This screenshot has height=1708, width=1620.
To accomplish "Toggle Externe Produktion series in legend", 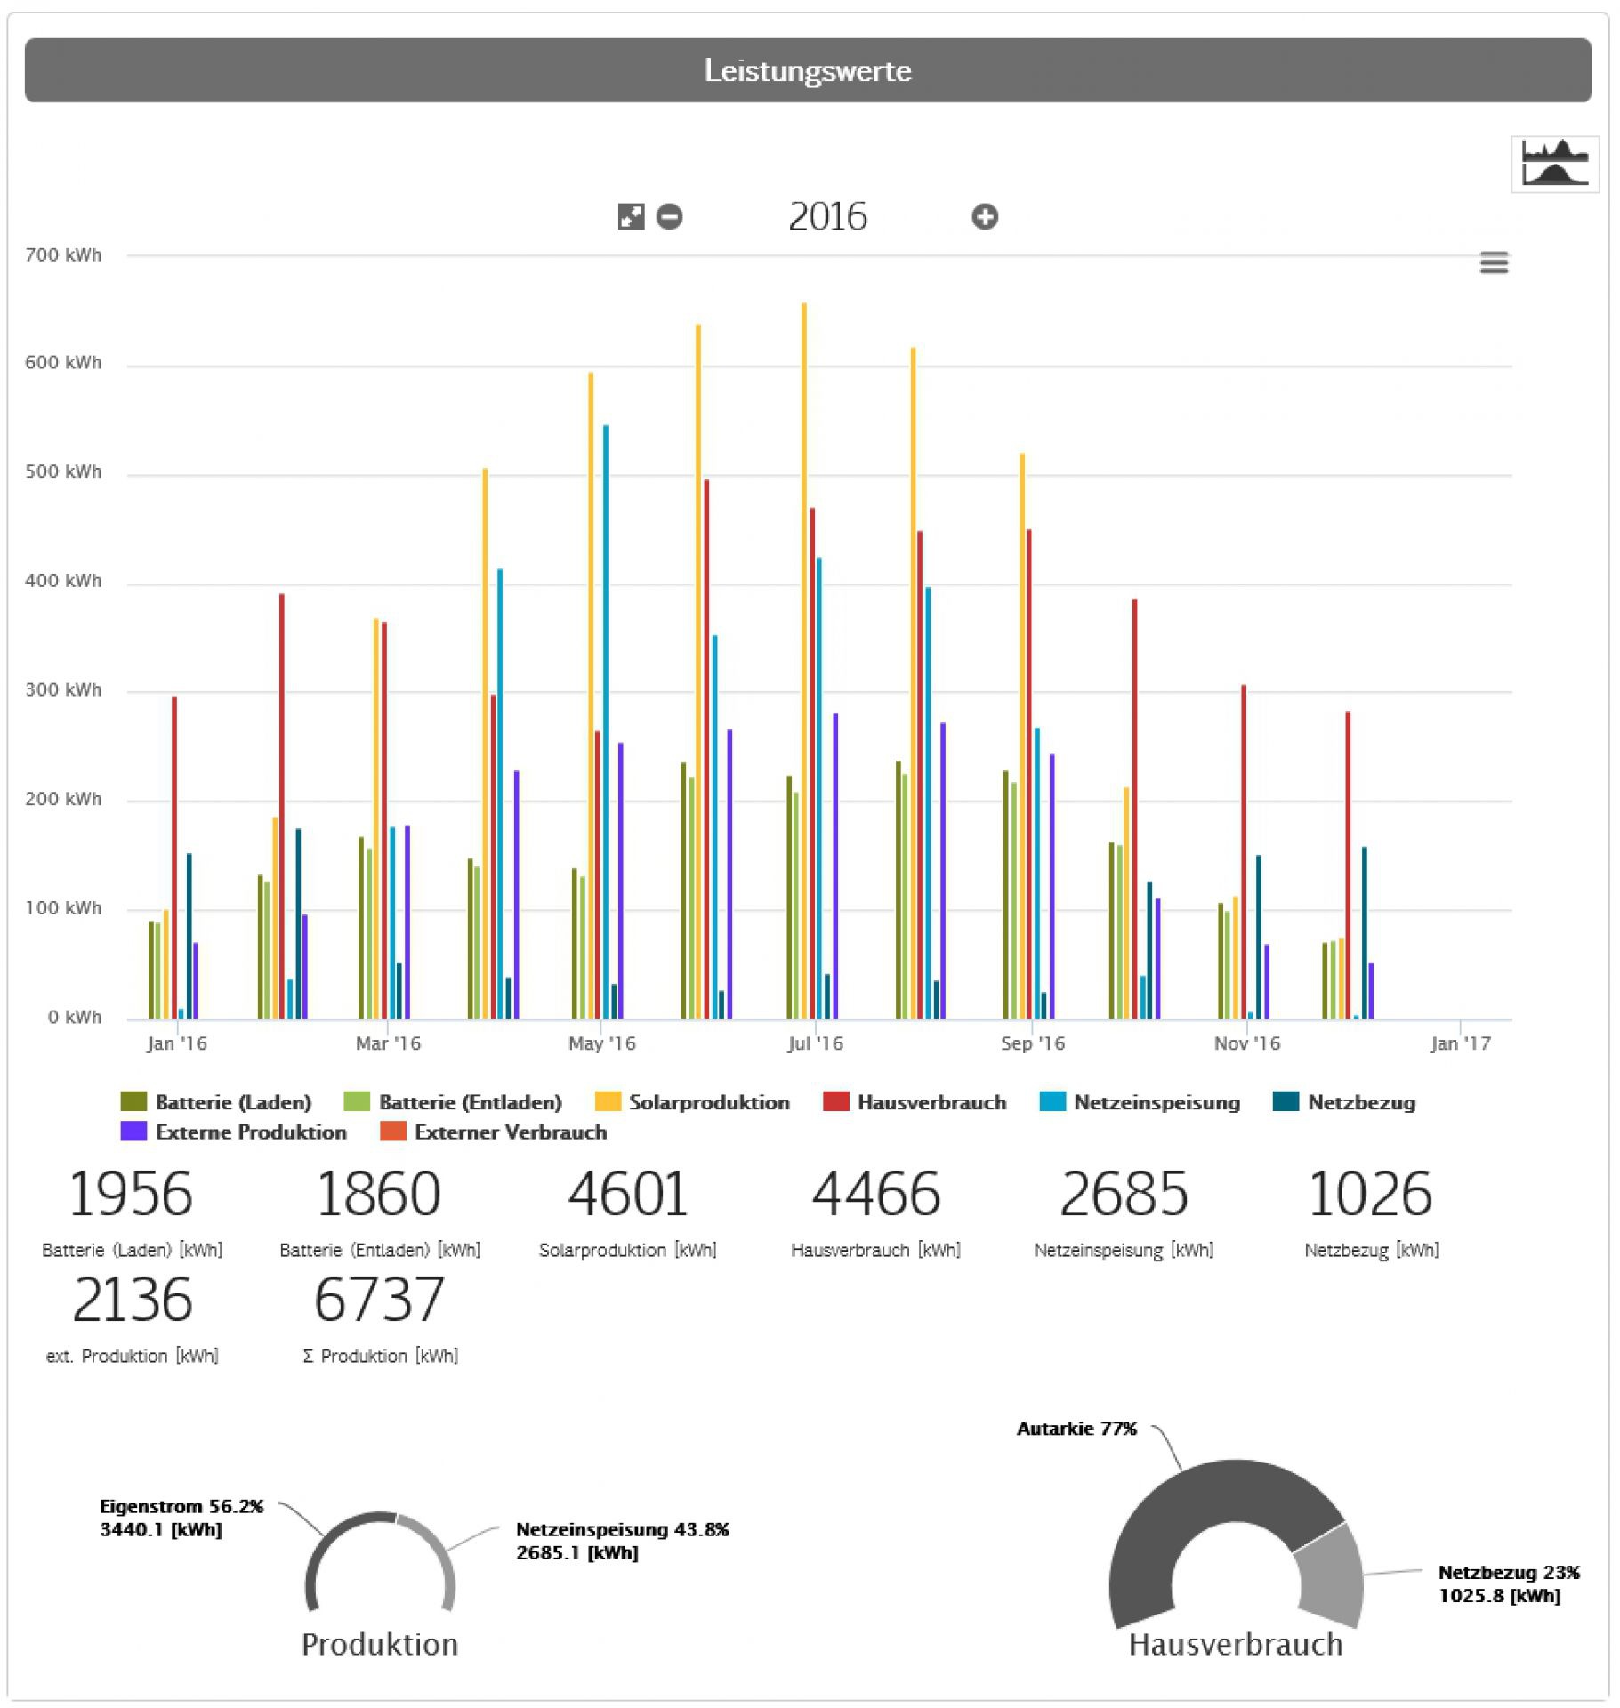I will pos(234,1131).
